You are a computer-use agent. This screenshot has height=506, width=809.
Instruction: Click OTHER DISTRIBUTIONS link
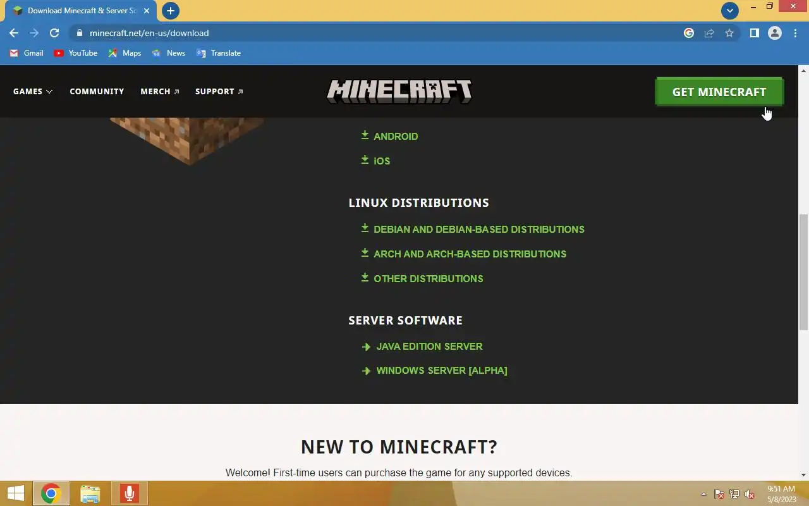429,278
